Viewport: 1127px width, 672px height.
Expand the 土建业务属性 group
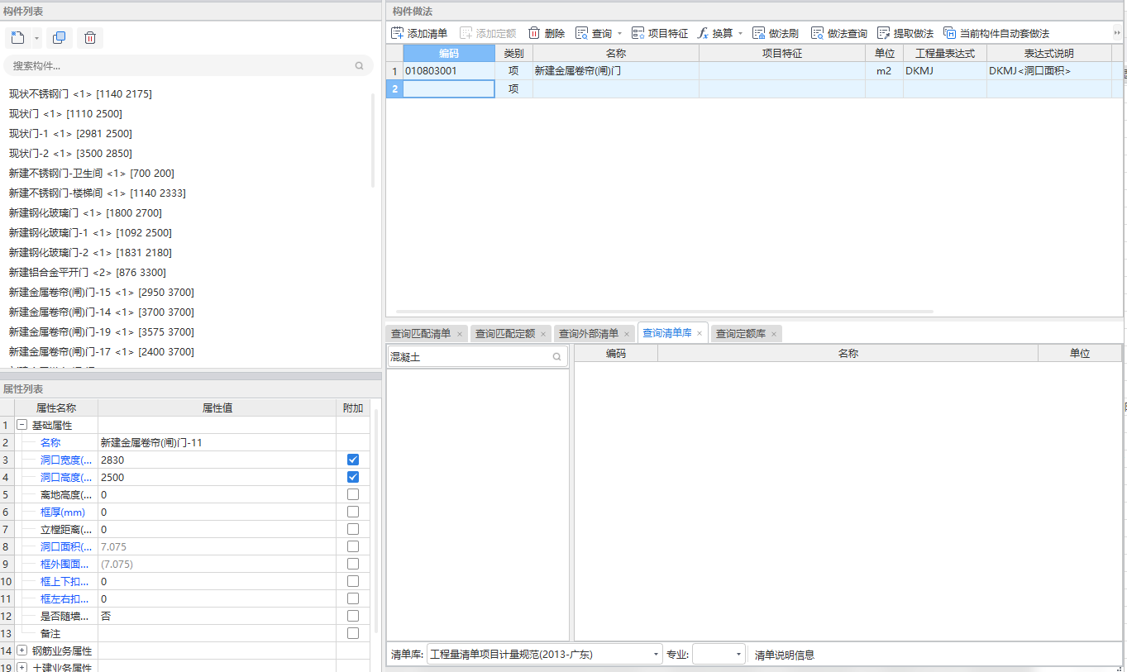pyautogui.click(x=22, y=666)
